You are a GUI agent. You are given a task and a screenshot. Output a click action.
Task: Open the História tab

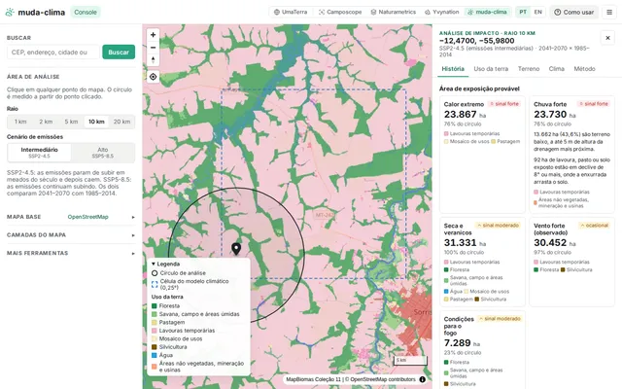pyautogui.click(x=453, y=69)
